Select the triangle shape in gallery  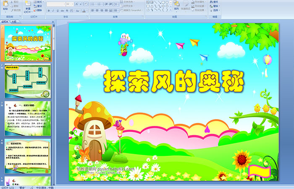pyautogui.click(x=152, y=6)
